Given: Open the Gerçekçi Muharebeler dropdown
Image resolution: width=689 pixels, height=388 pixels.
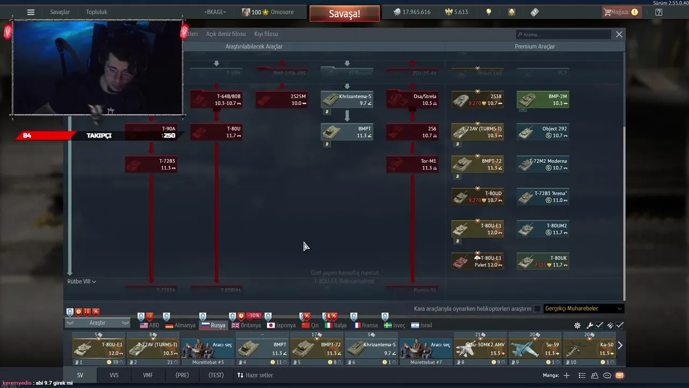Looking at the screenshot, I should tap(583, 309).
